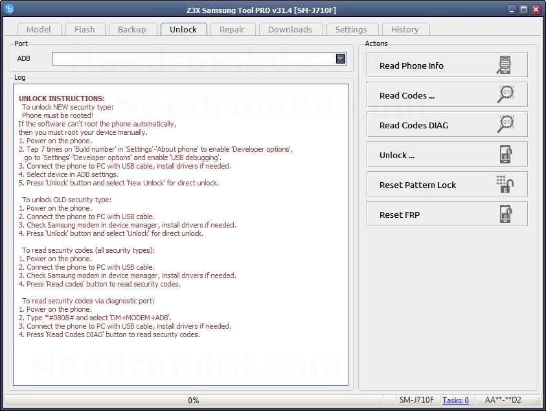
Task: Click the window title Z3X Samsung Tool PRO
Action: point(261,10)
